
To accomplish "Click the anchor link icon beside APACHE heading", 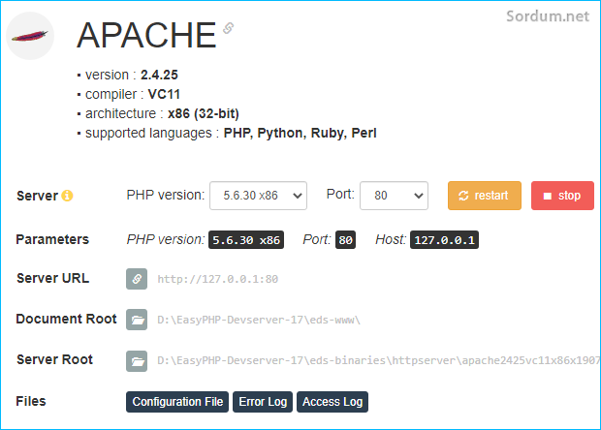I will [x=229, y=28].
